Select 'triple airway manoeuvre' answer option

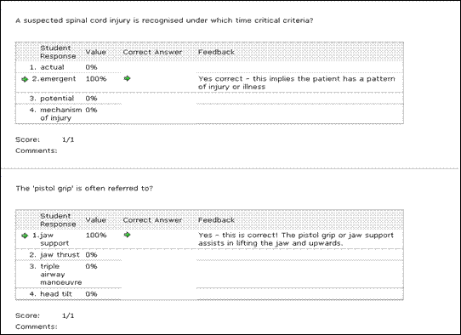pyautogui.click(x=61, y=274)
